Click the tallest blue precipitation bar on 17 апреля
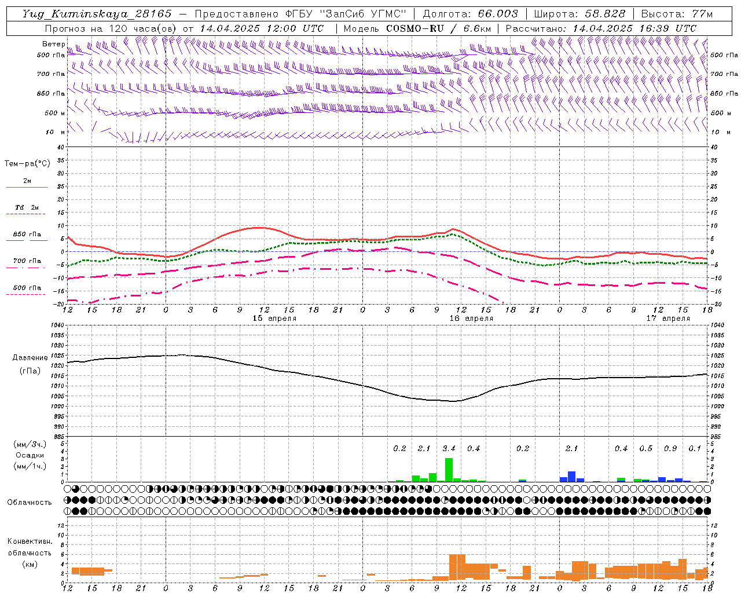This screenshot has width=741, height=593. pos(571,477)
